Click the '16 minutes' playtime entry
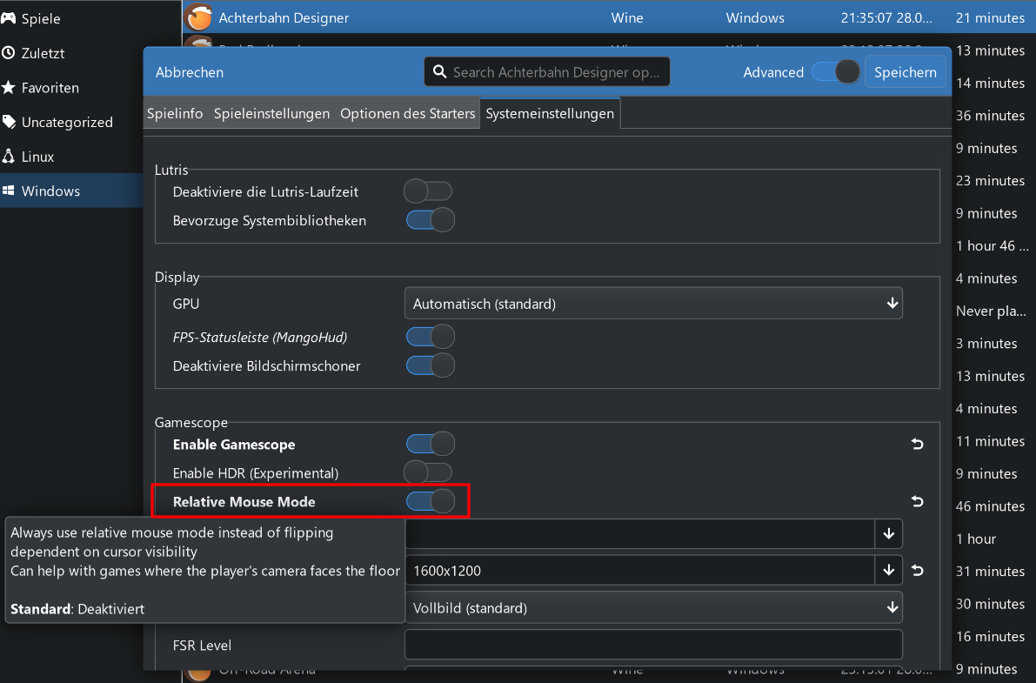 point(990,636)
